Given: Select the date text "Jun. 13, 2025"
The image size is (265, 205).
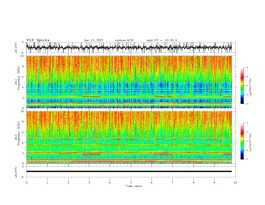Looking at the screenshot, I should [x=93, y=40].
